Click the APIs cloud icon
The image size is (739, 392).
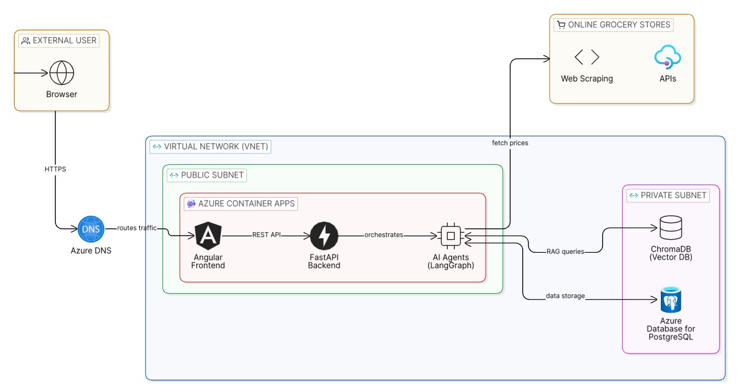click(668, 58)
